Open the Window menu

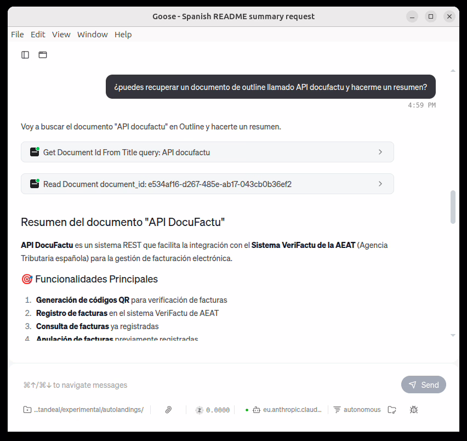(x=92, y=35)
